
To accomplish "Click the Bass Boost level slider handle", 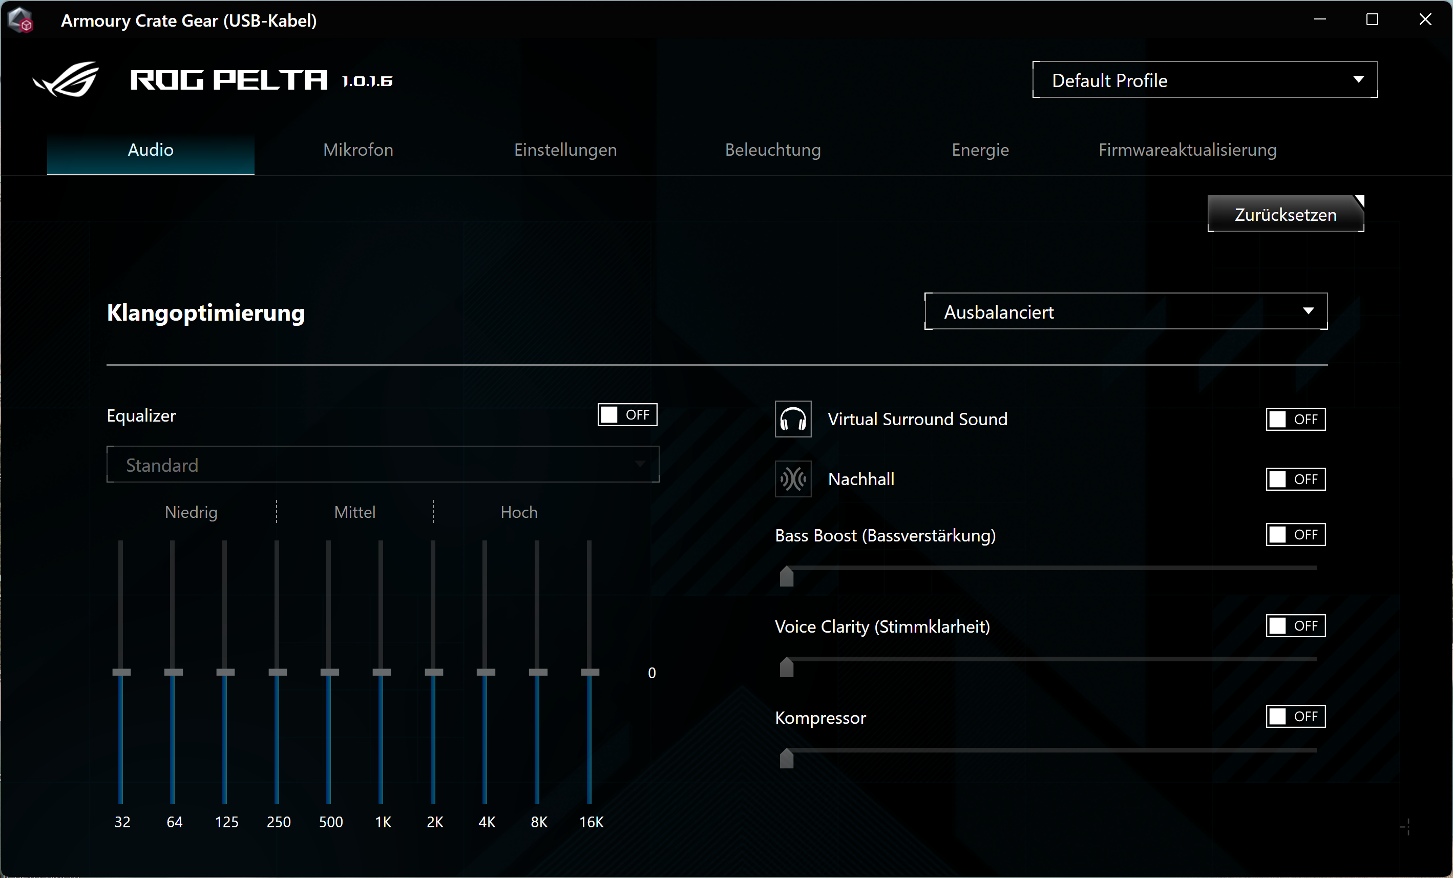I will (x=787, y=576).
